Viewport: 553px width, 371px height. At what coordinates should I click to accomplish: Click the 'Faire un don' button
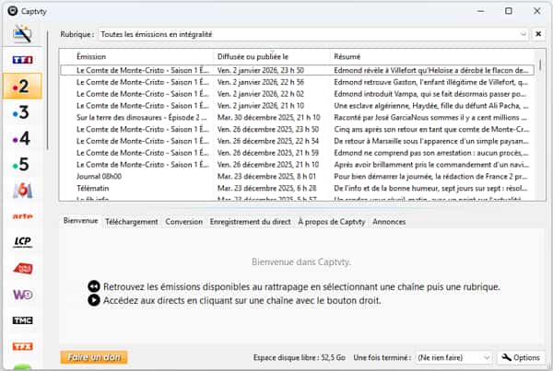[94, 357]
